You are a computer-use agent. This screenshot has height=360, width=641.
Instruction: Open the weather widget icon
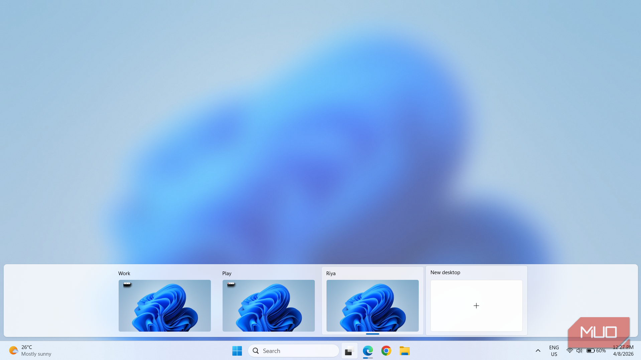13,350
